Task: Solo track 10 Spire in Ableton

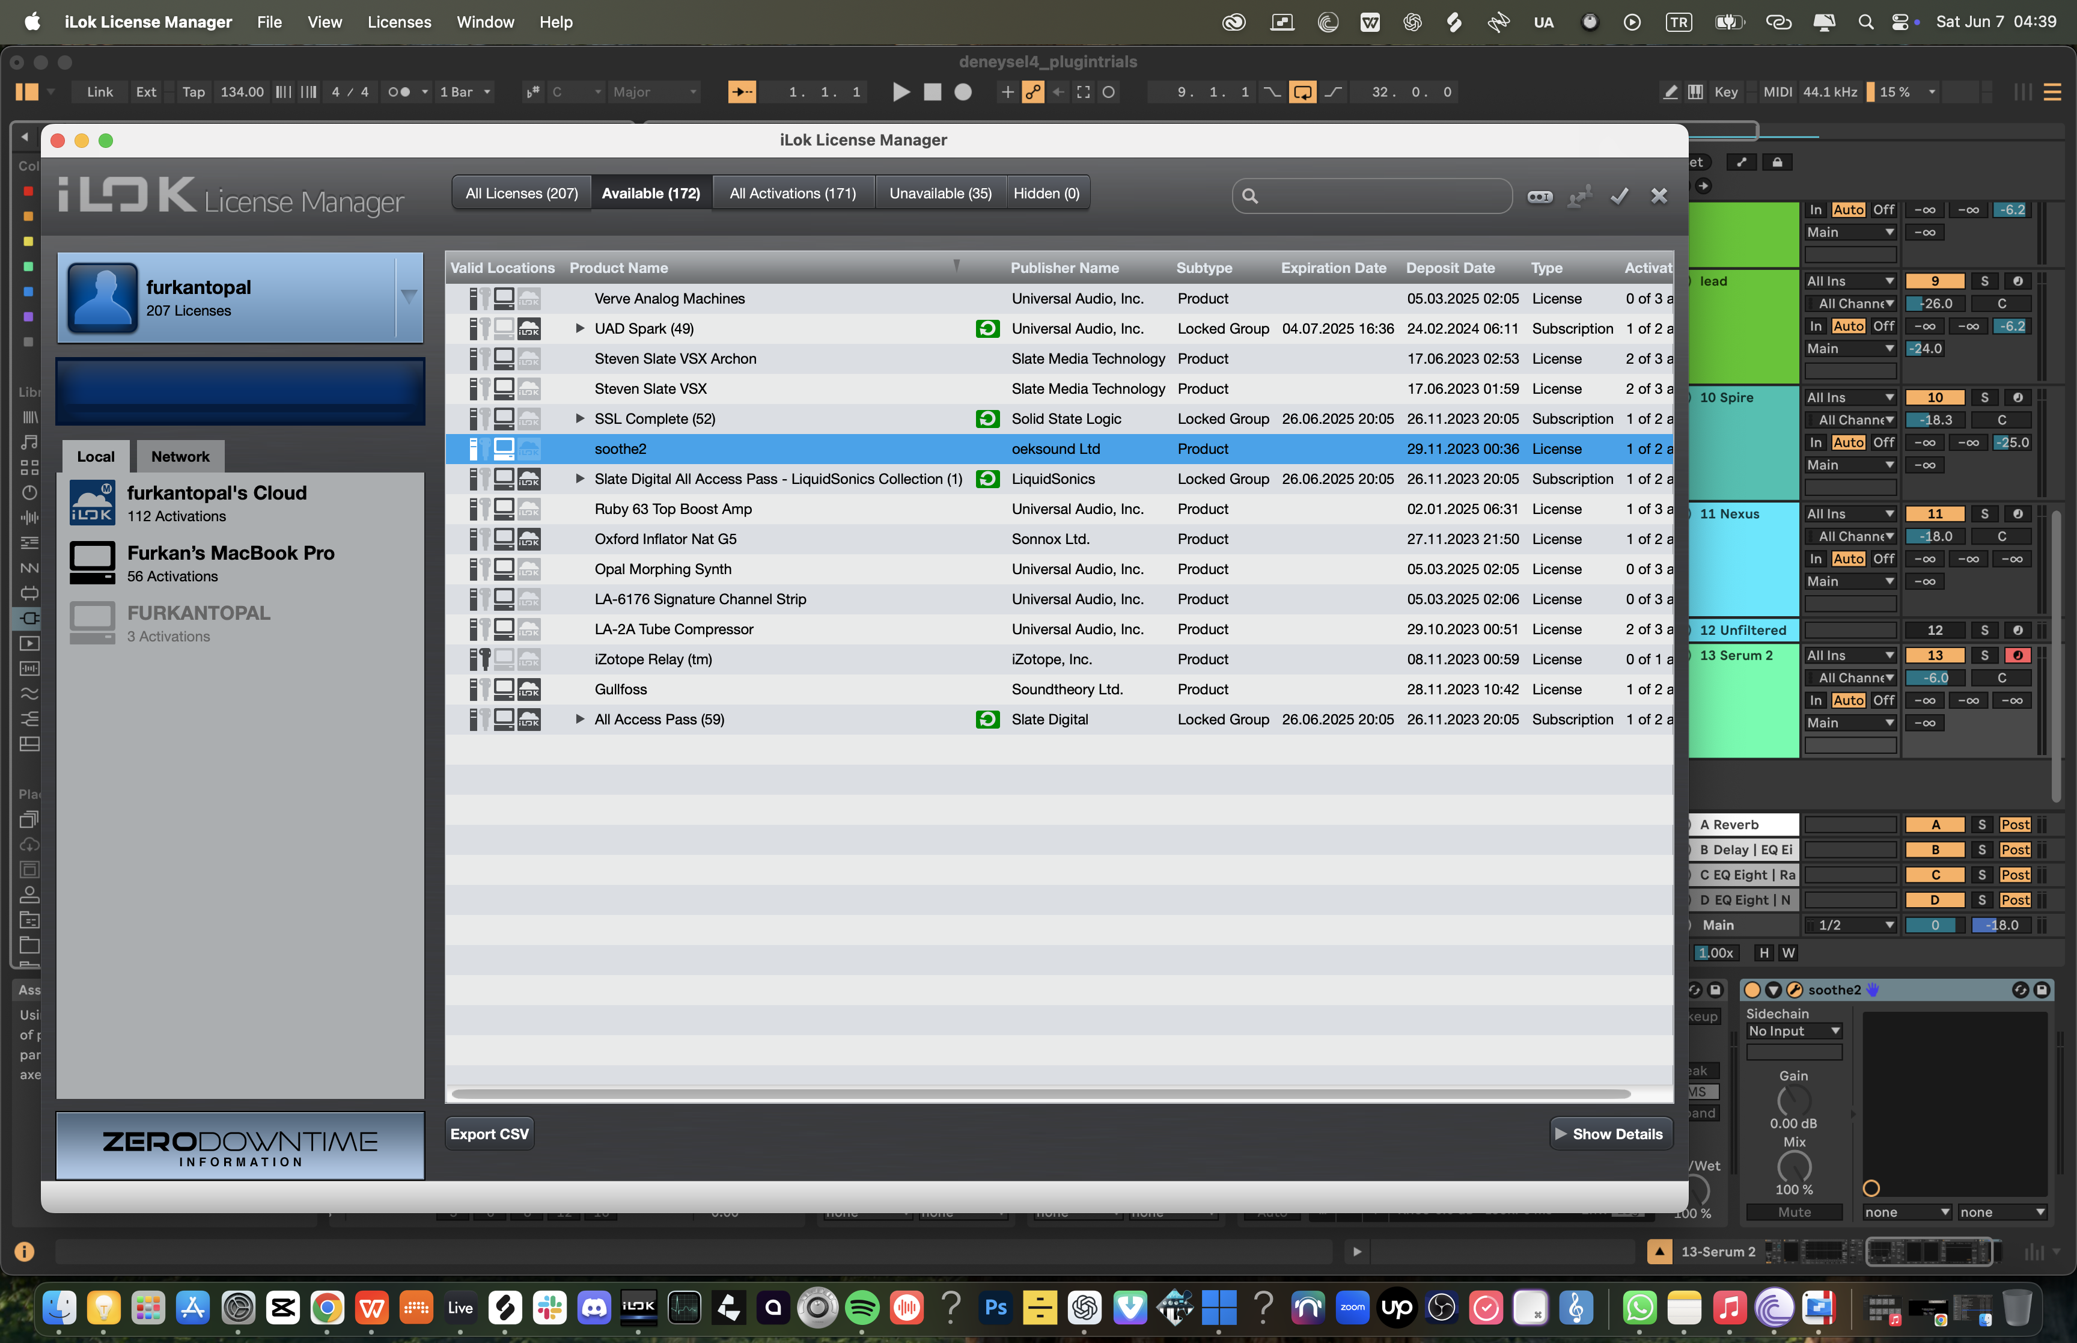Action: (1984, 397)
